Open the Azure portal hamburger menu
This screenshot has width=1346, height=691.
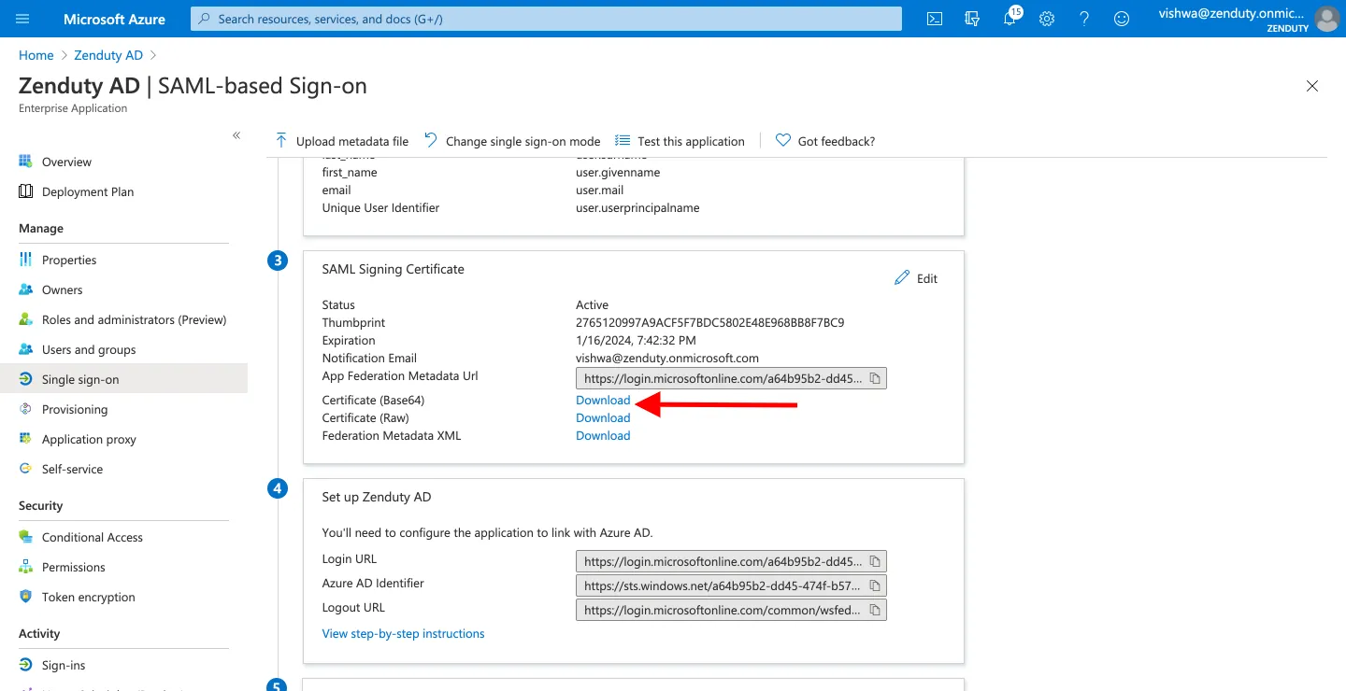pyautogui.click(x=23, y=19)
